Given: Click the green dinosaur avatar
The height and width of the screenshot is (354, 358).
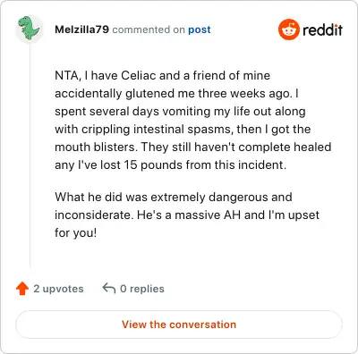Looking at the screenshot, I should pos(30,29).
